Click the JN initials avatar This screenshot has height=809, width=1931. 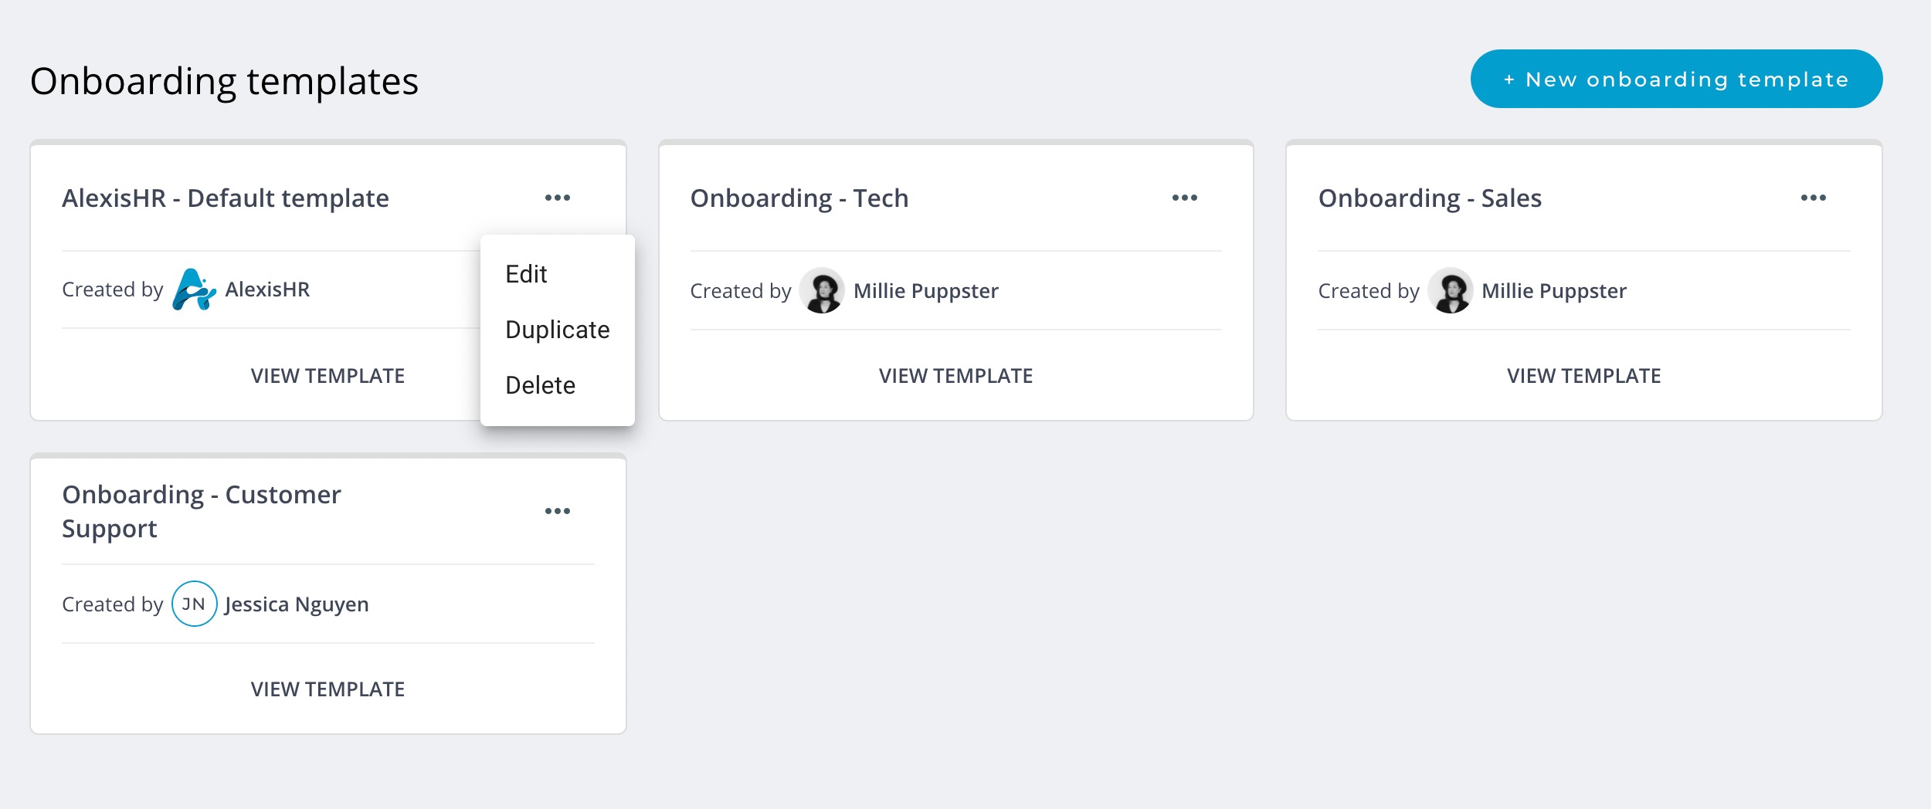[x=194, y=604]
